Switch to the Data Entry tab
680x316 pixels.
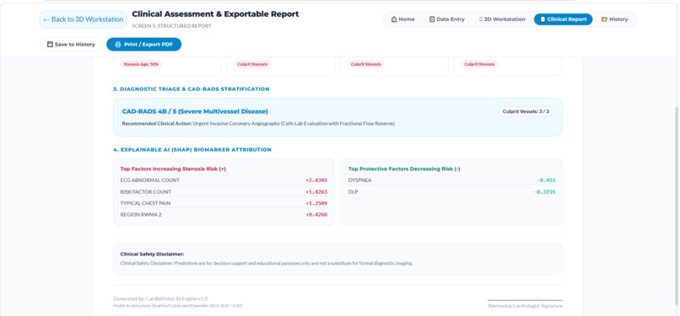446,19
